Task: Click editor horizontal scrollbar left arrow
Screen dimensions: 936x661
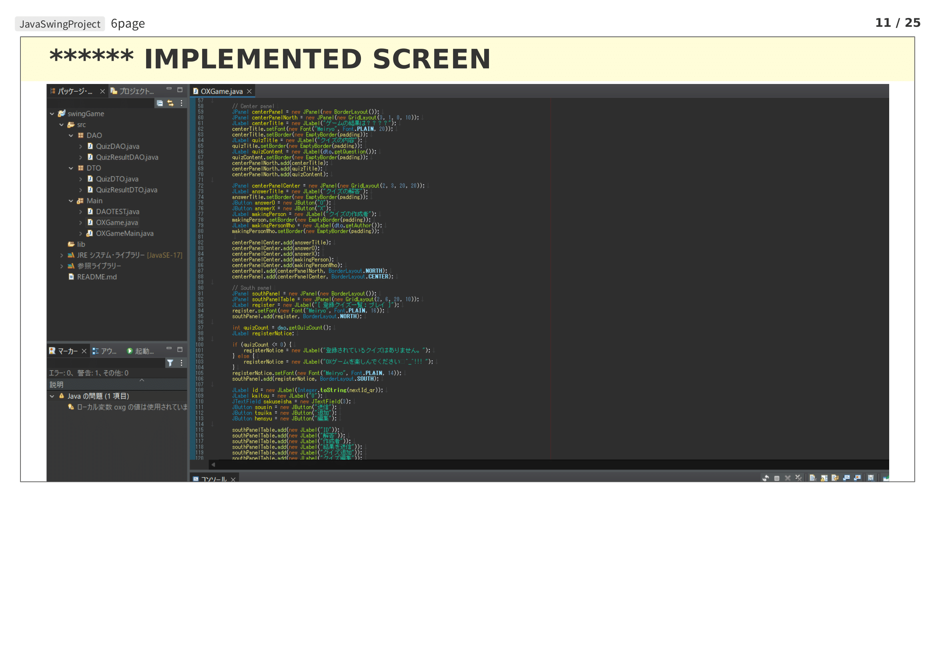Action: 213,465
